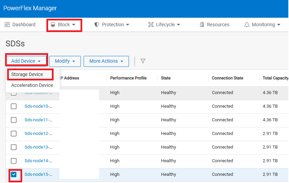Check the box for Sds-node12

pos(14,134)
